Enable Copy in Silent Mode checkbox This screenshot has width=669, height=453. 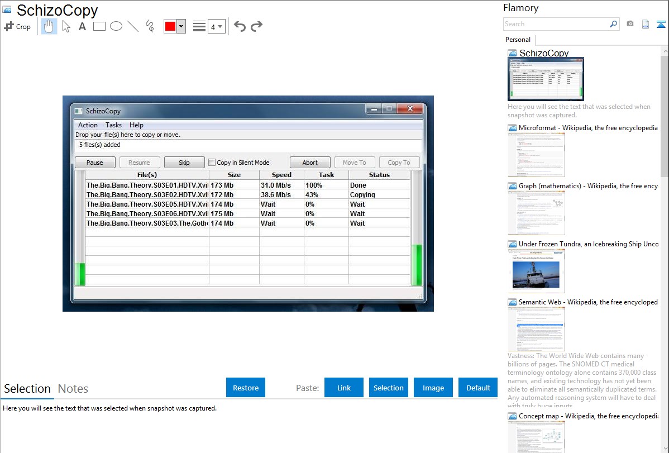click(212, 162)
